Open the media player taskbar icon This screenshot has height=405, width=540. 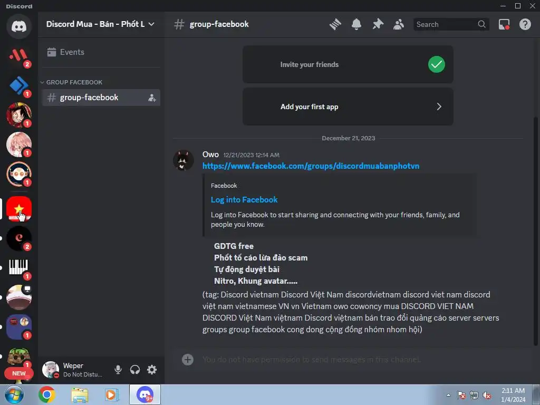111,394
